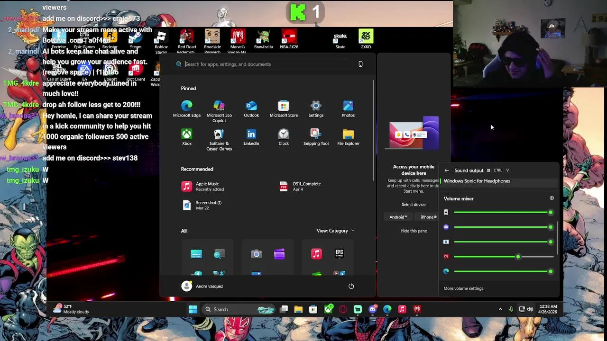607x341 pixels.
Task: Adjust the system speaker volume slider
Action: click(504, 212)
